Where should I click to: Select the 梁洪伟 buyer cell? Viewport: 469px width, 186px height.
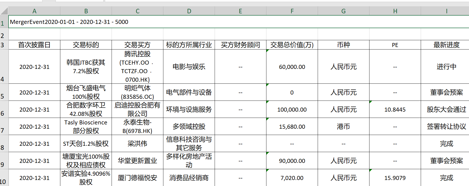click(x=137, y=144)
